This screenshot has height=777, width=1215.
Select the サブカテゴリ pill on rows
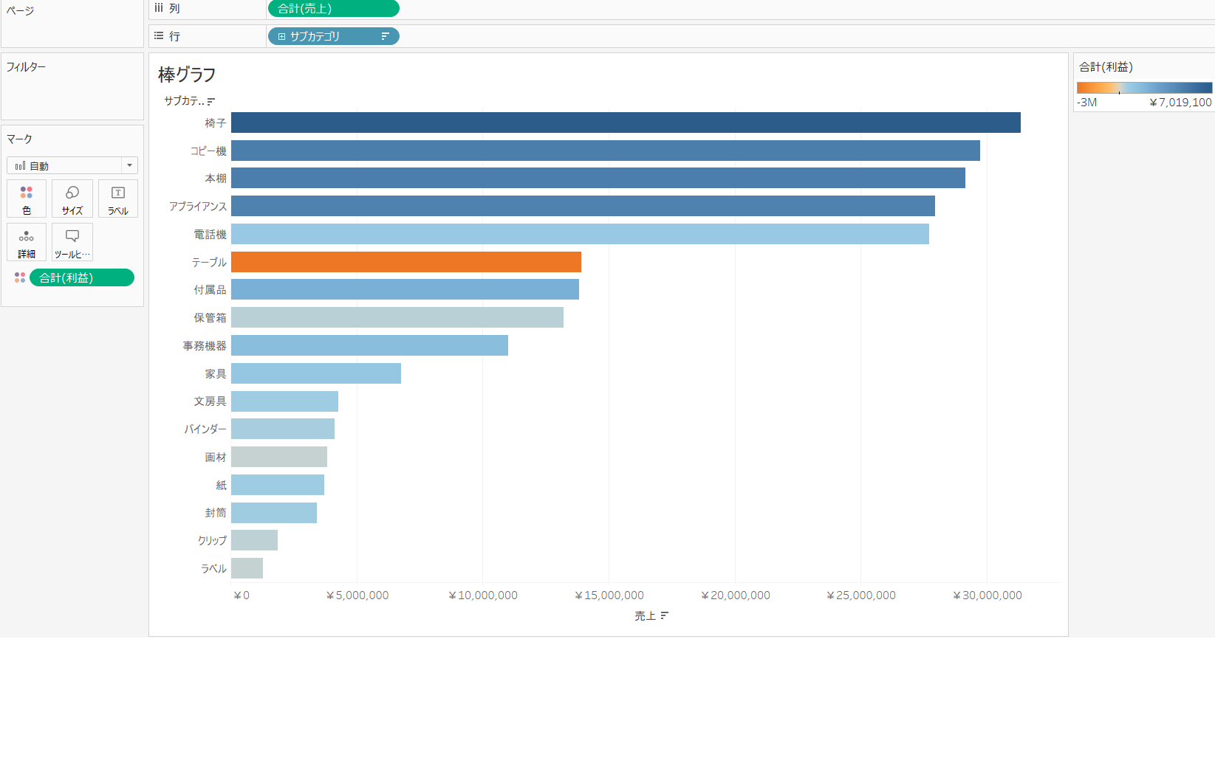click(x=333, y=36)
